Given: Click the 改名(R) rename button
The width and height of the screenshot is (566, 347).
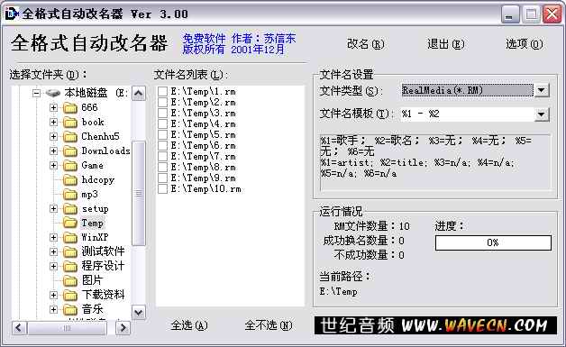Looking at the screenshot, I should pyautogui.click(x=365, y=44).
